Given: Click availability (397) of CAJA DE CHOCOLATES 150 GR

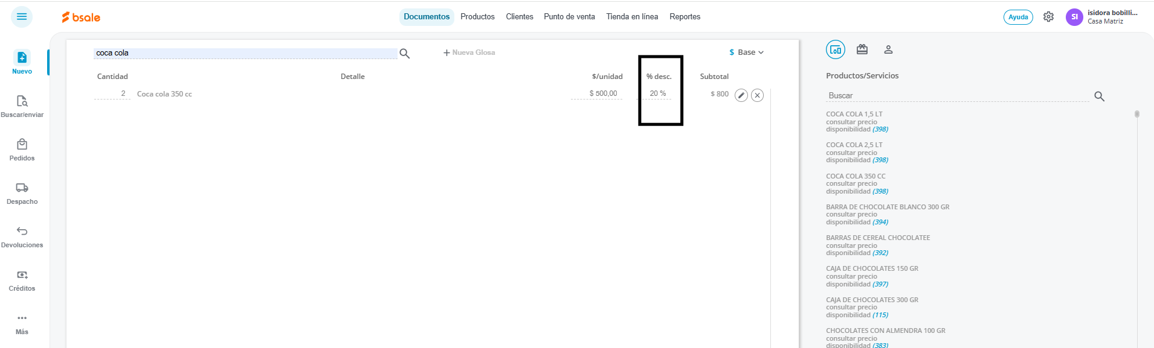Looking at the screenshot, I should pos(880,284).
